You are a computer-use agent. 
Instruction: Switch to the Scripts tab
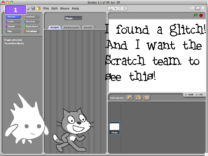(x=55, y=27)
